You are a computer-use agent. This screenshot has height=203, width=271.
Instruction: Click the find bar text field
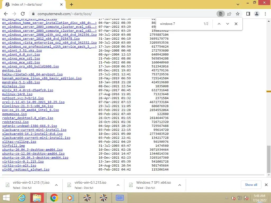[x=180, y=24]
